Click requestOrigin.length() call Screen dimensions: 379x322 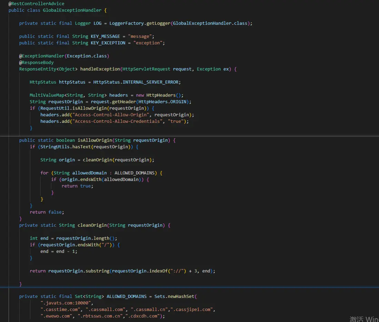click(85, 238)
